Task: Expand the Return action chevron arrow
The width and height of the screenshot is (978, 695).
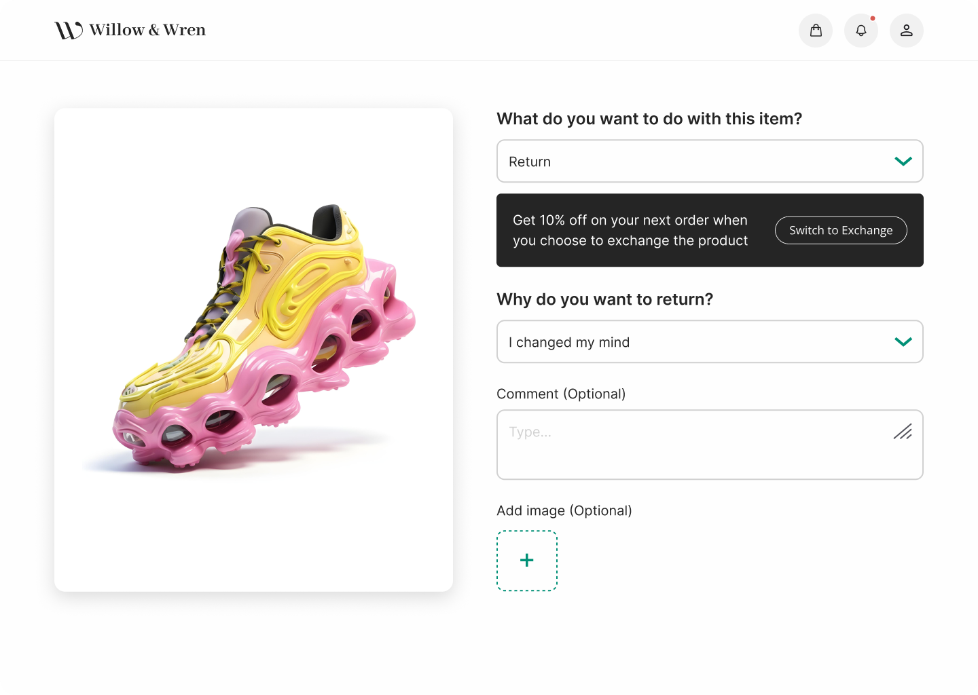Action: point(903,162)
